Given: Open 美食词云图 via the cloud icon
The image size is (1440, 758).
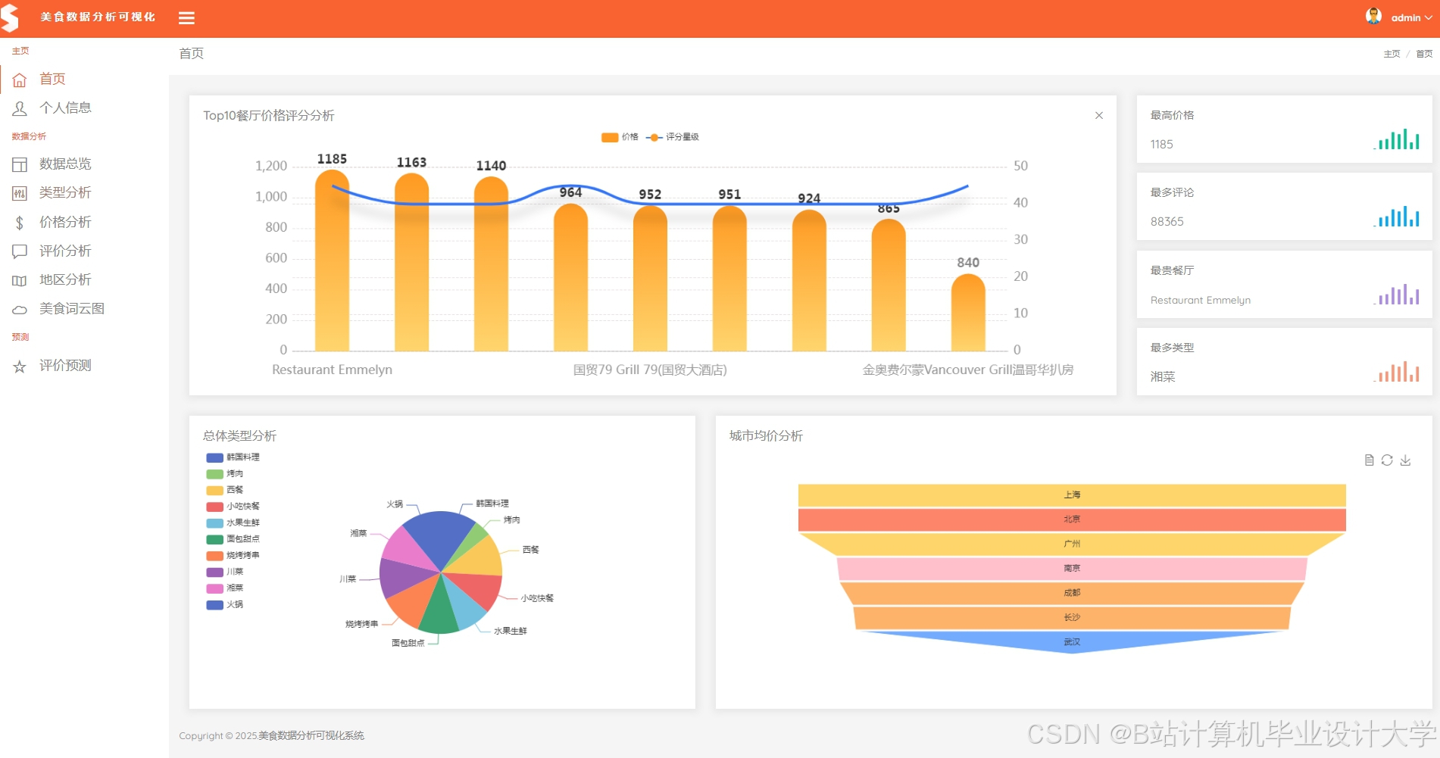Looking at the screenshot, I should (x=20, y=308).
